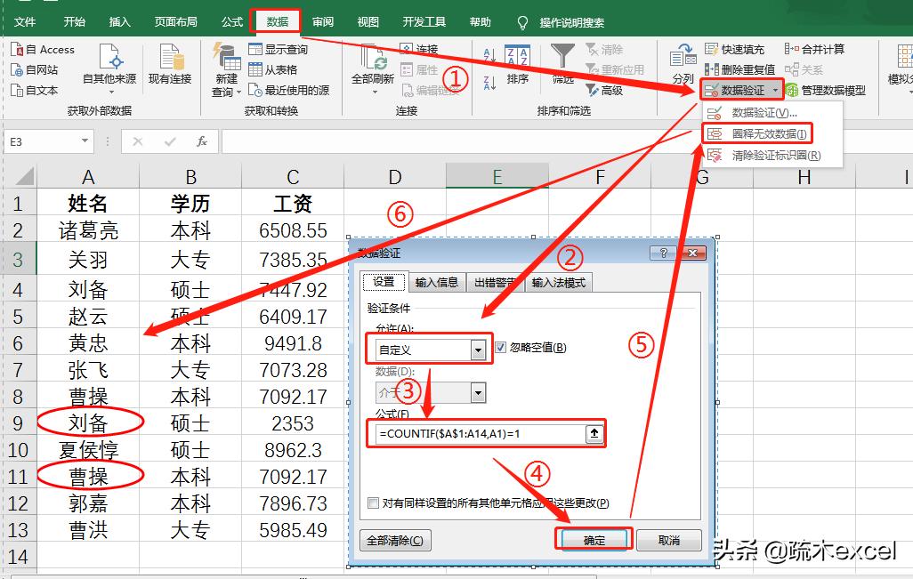Open the 允许 validation criteria dropdown
913x579 pixels.
[x=479, y=349]
